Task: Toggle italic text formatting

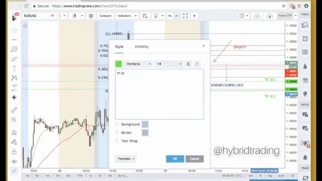Action: (x=197, y=64)
